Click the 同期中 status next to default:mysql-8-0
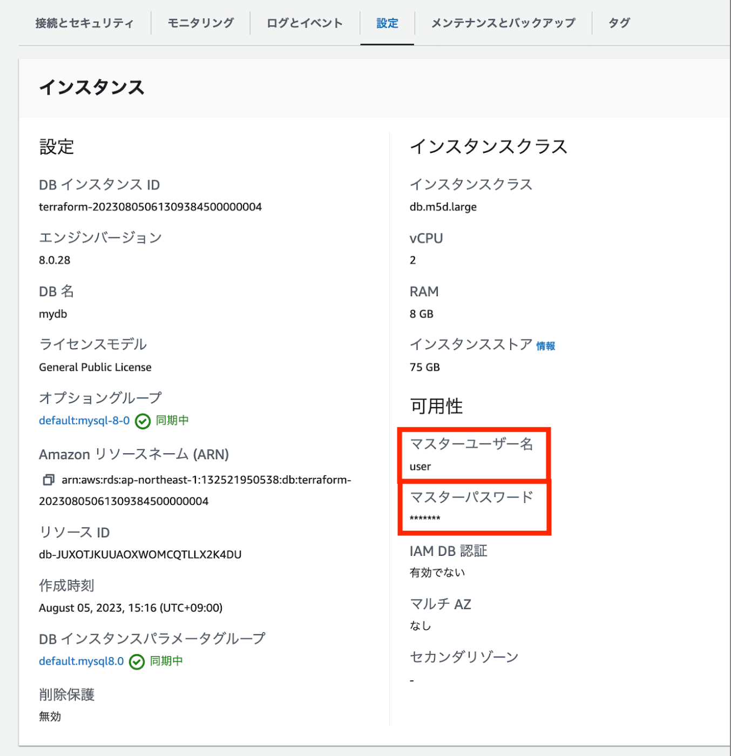Image resolution: width=731 pixels, height=756 pixels. coord(172,421)
